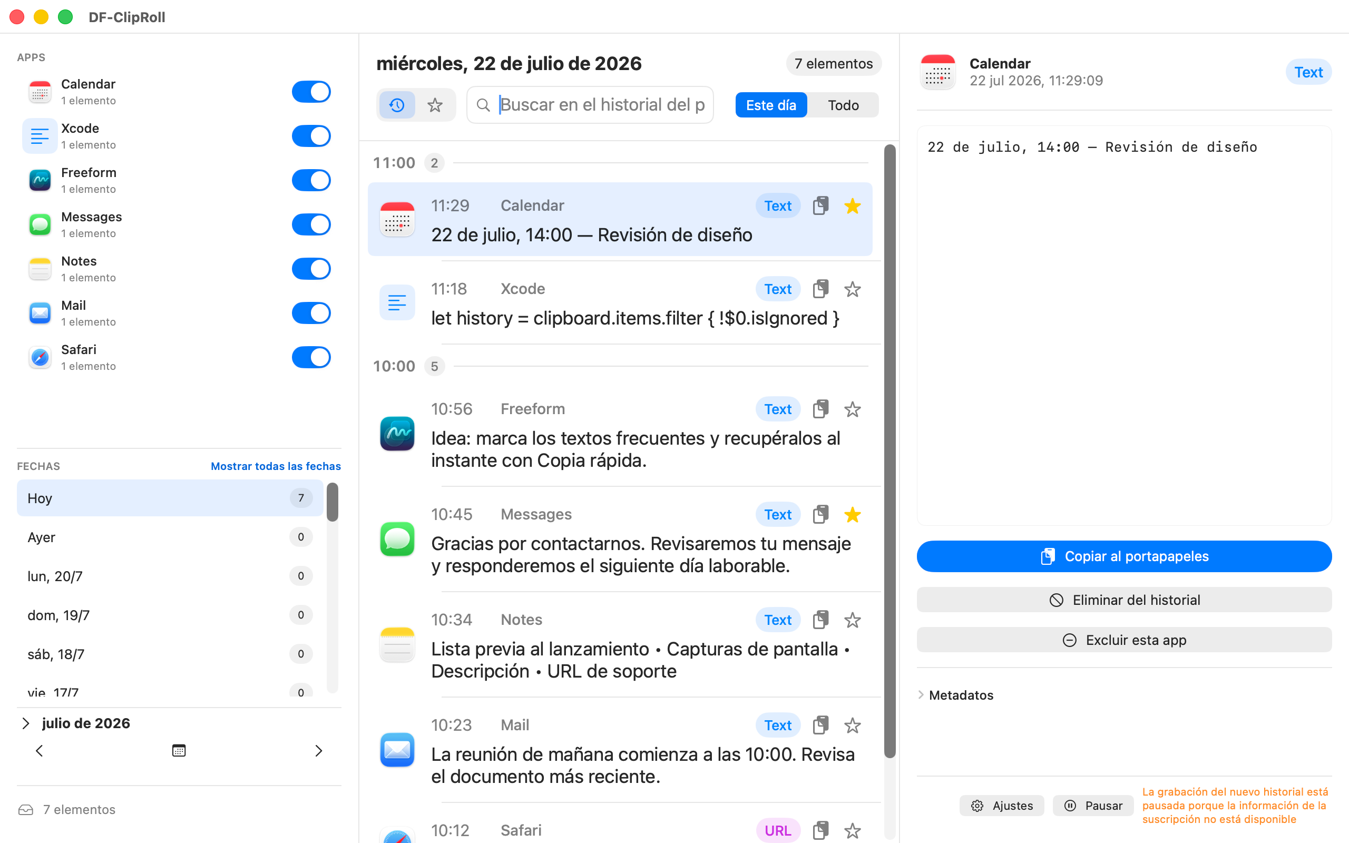Copy the Safari 10:12 URL clip
This screenshot has width=1349, height=843.
[820, 831]
